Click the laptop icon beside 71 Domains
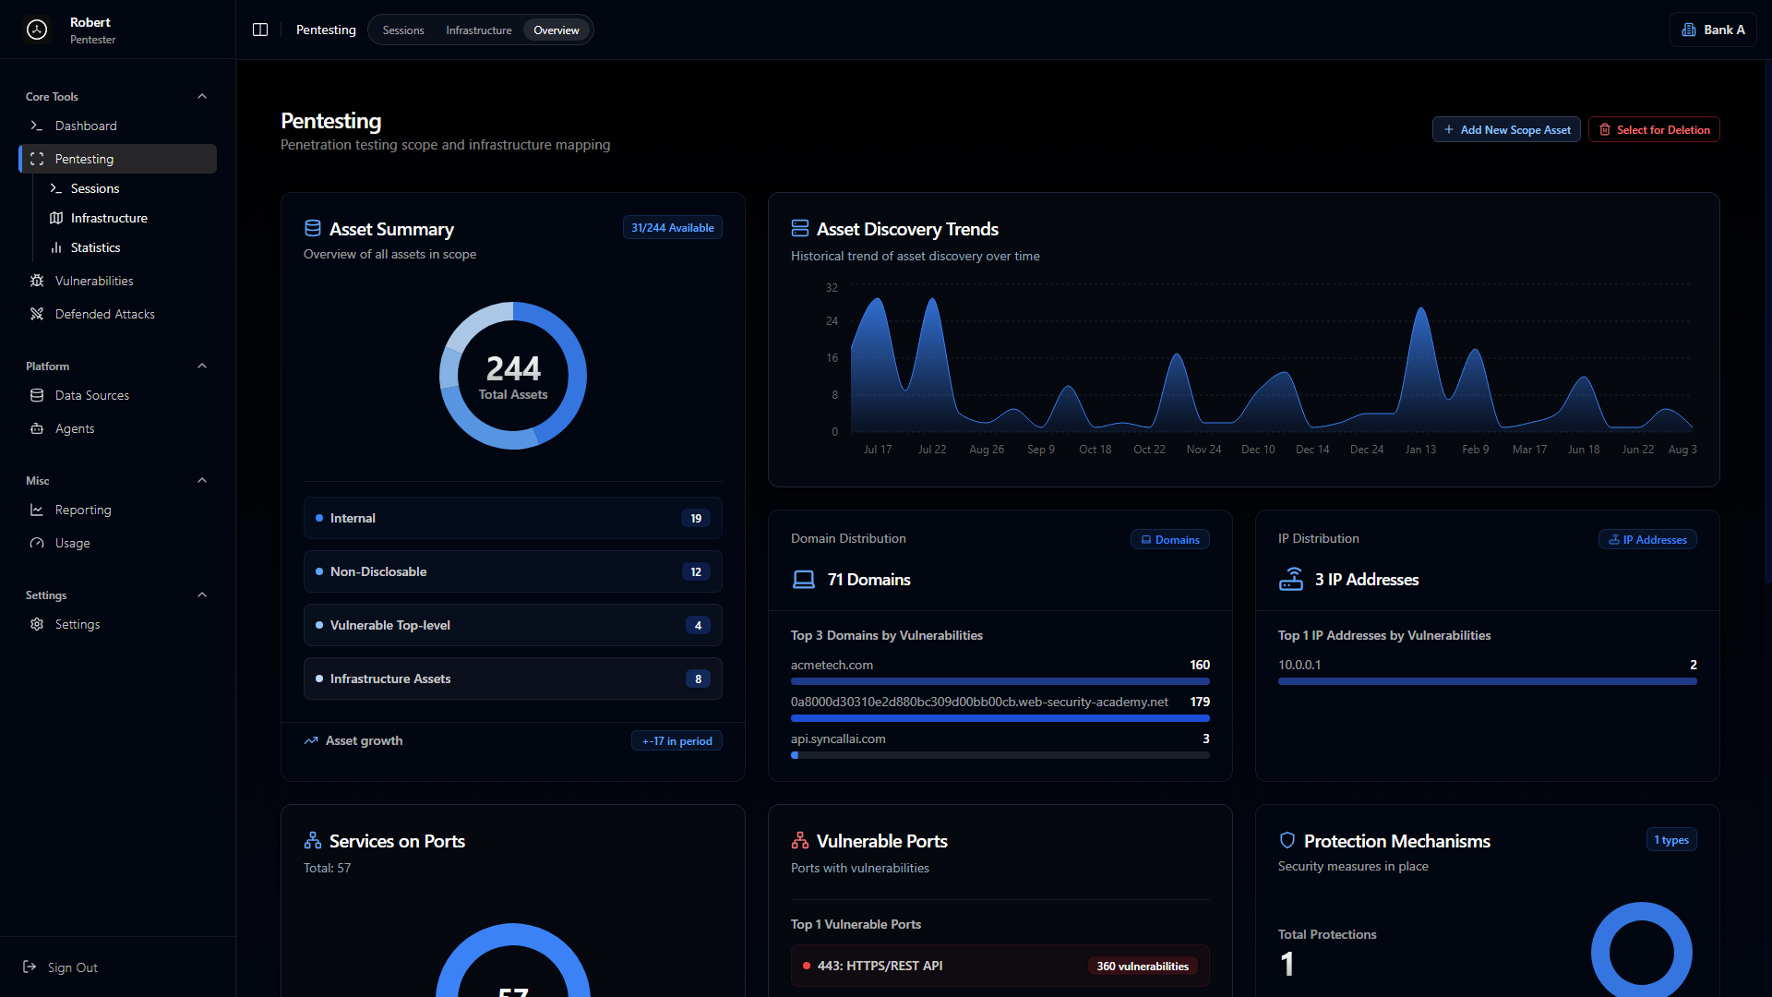The image size is (1772, 997). tap(804, 580)
